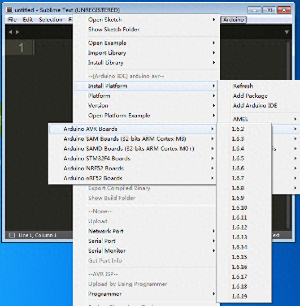Open the Programmer submenu
The image size is (300, 306).
[145, 294]
